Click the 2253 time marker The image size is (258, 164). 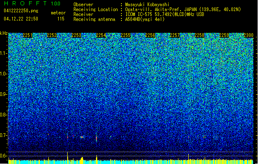(x=76, y=35)
